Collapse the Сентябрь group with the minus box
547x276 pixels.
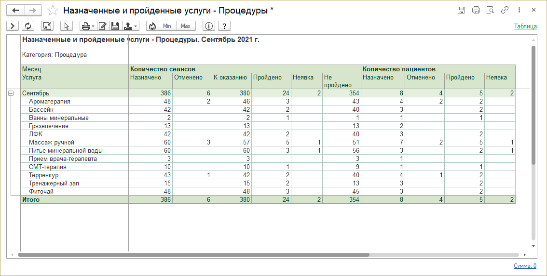coord(11,93)
